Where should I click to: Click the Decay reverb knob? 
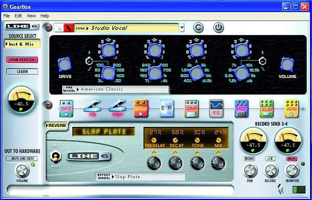click(175, 163)
